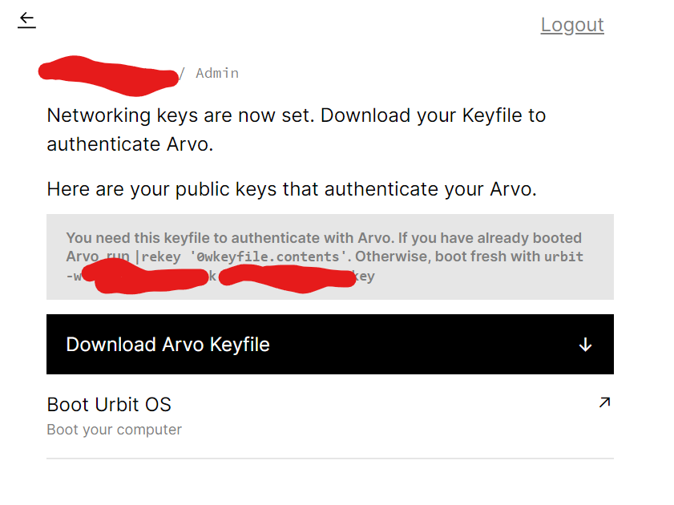Click the download arrow icon on black button
The image size is (674, 505).
[x=585, y=344]
